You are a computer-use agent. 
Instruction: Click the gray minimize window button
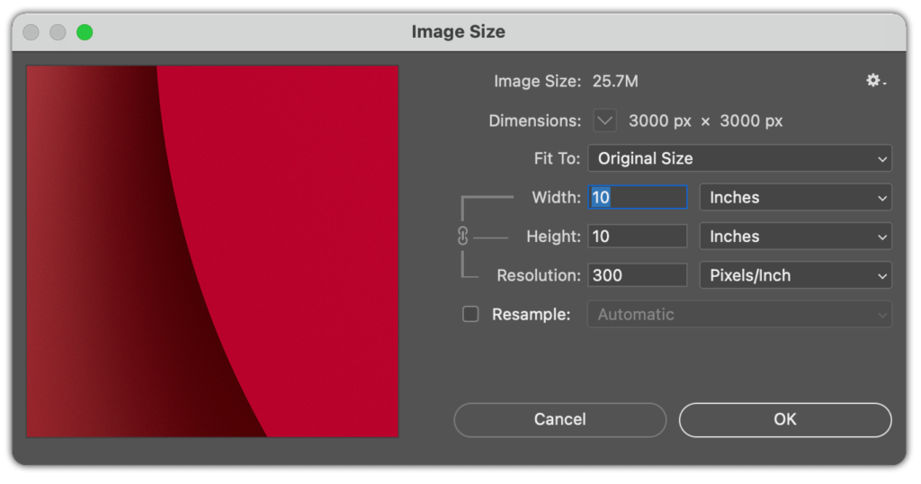coord(58,32)
